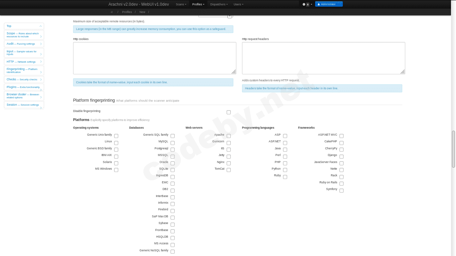The image size is (456, 256).
Task: Toggle the Oracle database checkbox
Action: click(173, 163)
